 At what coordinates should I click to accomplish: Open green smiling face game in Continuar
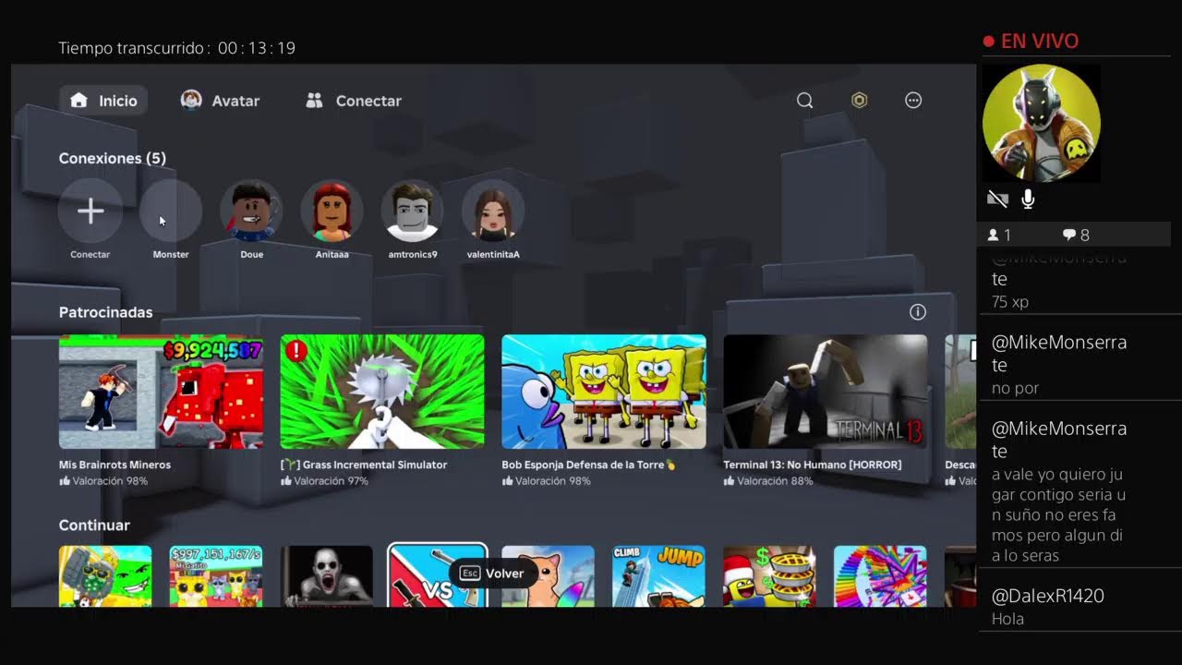pyautogui.click(x=105, y=575)
